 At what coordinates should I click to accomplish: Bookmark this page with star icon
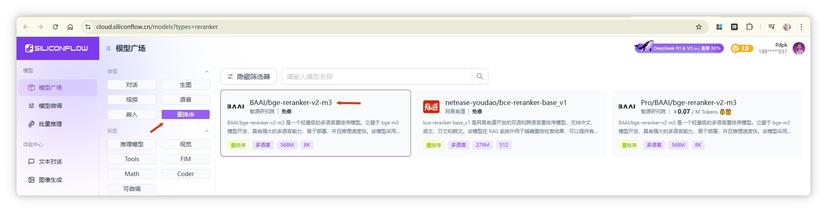[x=698, y=27]
